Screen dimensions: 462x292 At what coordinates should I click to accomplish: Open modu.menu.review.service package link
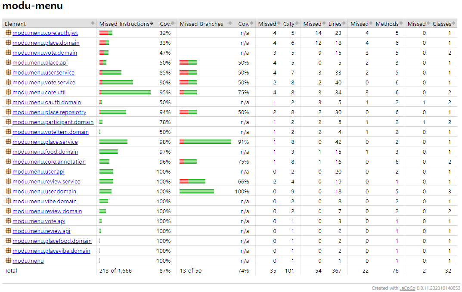pyautogui.click(x=46, y=181)
